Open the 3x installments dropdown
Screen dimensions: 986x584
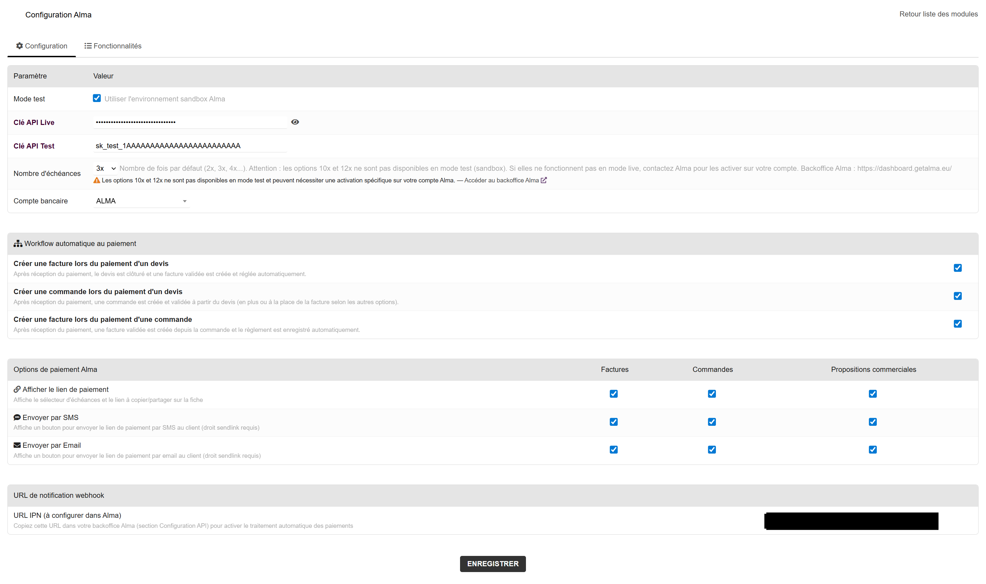coord(106,169)
